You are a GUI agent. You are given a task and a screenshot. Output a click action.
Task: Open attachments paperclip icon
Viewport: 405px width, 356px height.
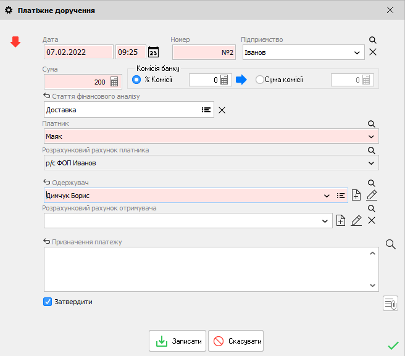click(x=390, y=303)
